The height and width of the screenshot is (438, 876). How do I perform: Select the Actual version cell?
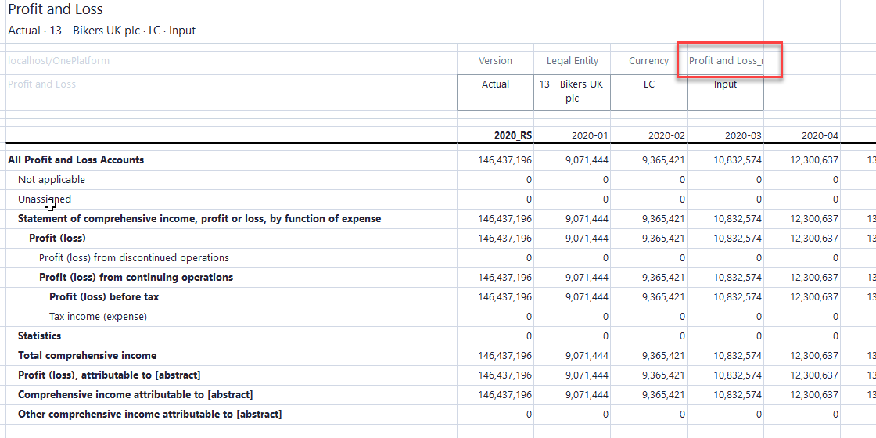(x=495, y=84)
